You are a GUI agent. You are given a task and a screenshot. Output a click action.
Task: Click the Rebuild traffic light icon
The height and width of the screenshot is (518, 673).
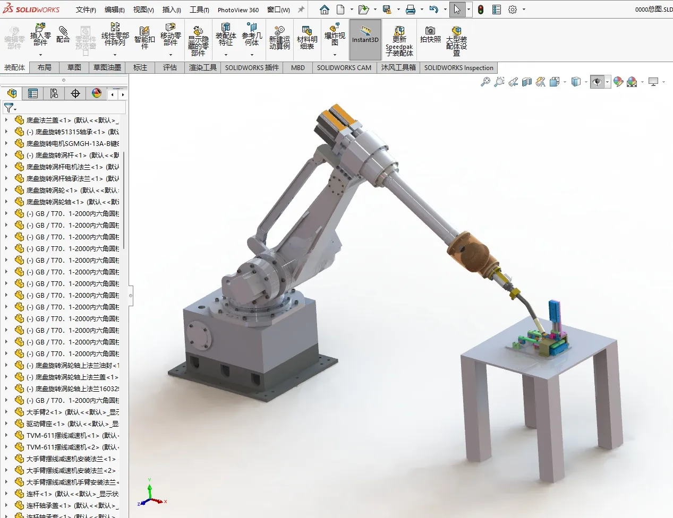point(481,10)
